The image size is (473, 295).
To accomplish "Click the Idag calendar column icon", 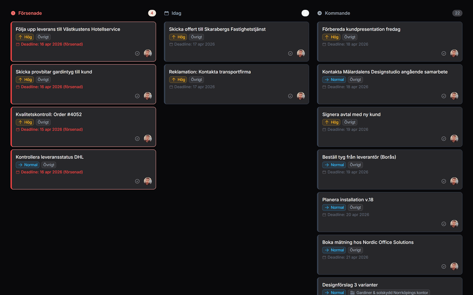I will pyautogui.click(x=167, y=13).
